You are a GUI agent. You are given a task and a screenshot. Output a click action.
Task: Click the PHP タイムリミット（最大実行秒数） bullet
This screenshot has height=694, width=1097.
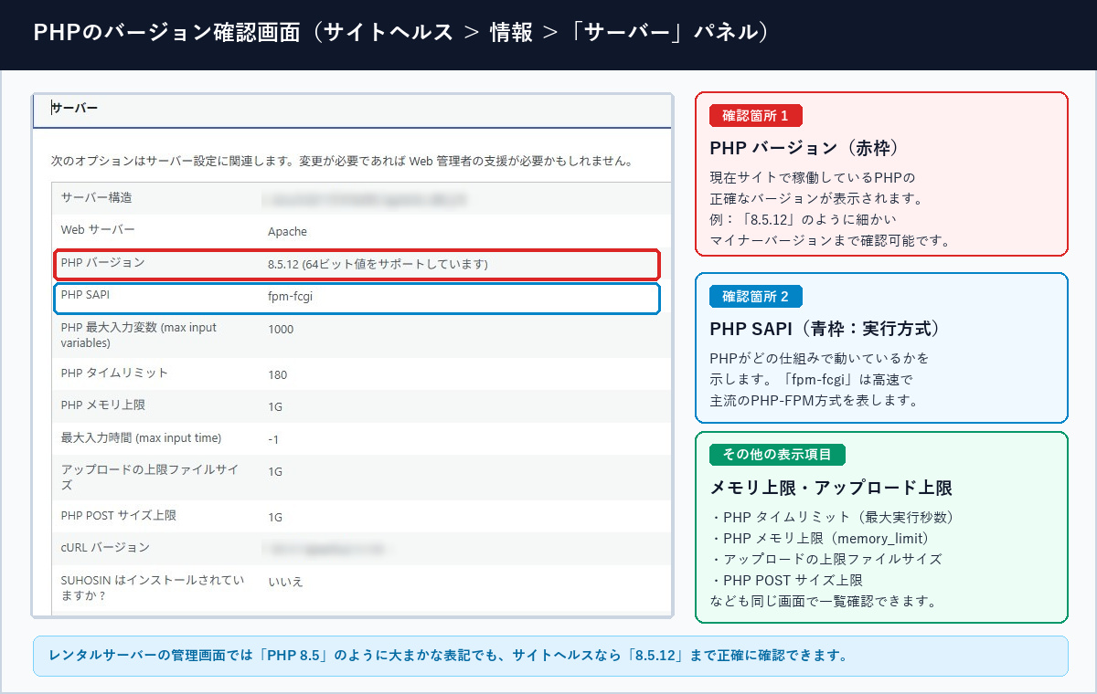tap(834, 517)
